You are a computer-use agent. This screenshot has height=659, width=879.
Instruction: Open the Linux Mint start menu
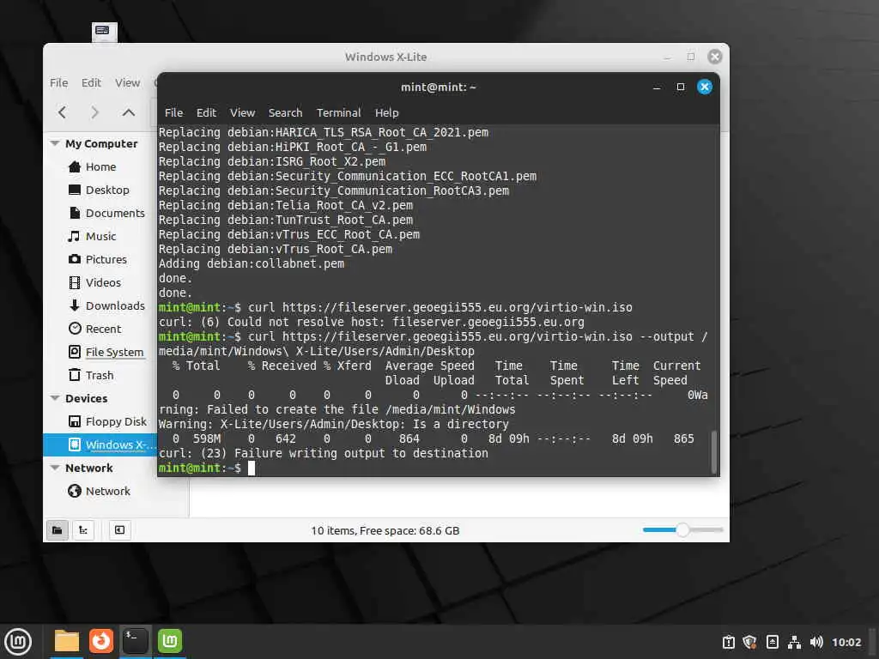[x=18, y=642]
